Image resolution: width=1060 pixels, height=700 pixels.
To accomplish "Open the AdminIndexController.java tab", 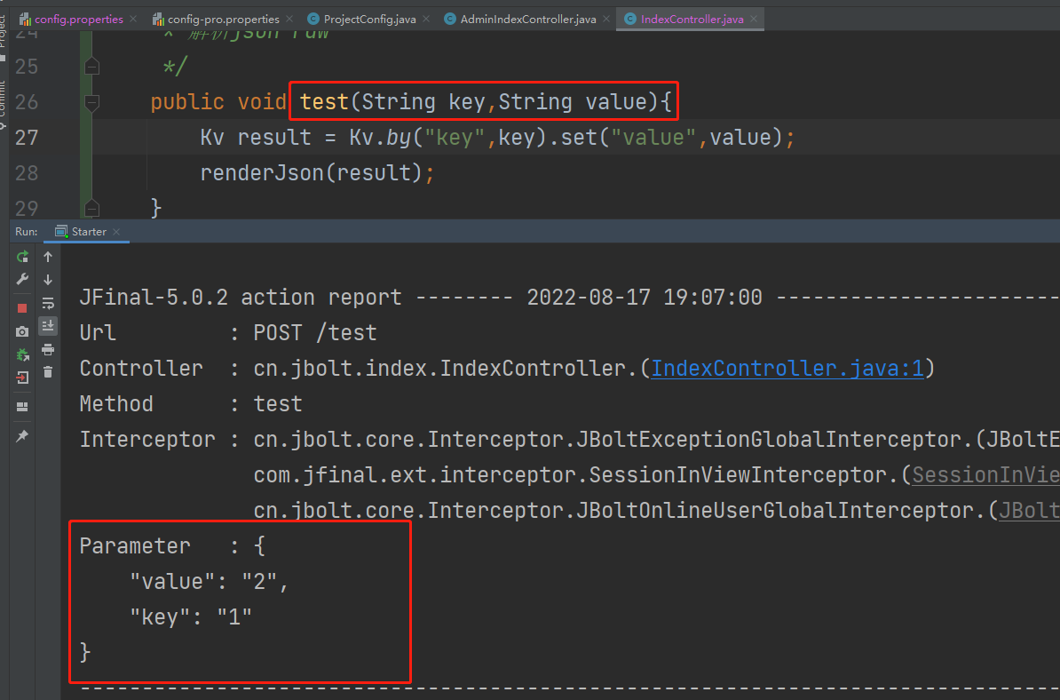I will 528,19.
